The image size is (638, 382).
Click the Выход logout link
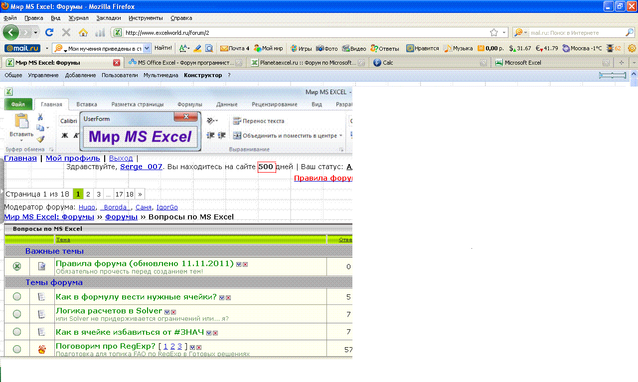pos(121,158)
